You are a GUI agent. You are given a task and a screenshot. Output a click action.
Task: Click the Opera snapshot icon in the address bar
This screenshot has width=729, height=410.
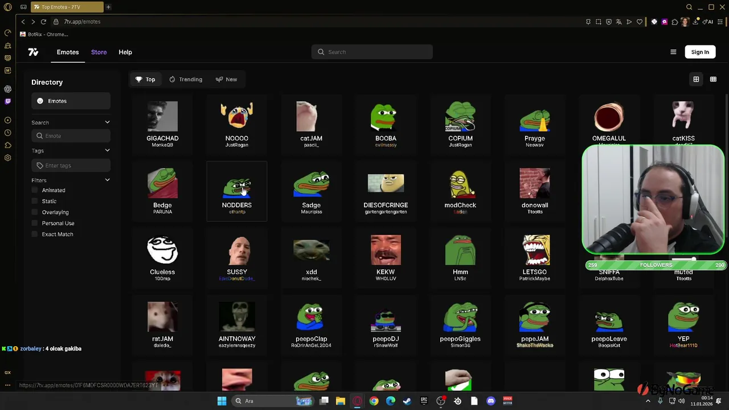pyautogui.click(x=599, y=22)
